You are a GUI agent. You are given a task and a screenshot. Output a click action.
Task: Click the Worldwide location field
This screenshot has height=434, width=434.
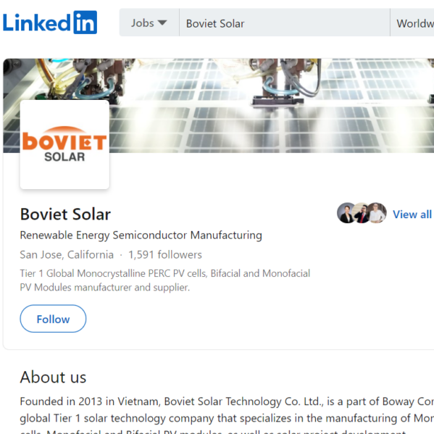[x=412, y=22]
